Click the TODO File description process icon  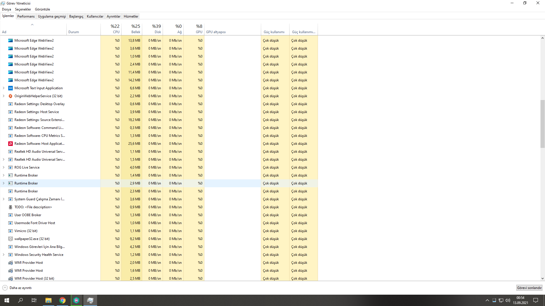point(11,207)
